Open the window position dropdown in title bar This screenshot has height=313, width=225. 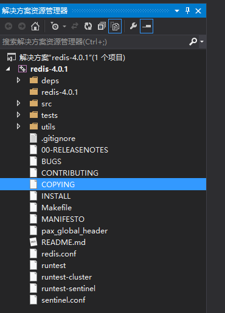pyautogui.click(x=177, y=11)
